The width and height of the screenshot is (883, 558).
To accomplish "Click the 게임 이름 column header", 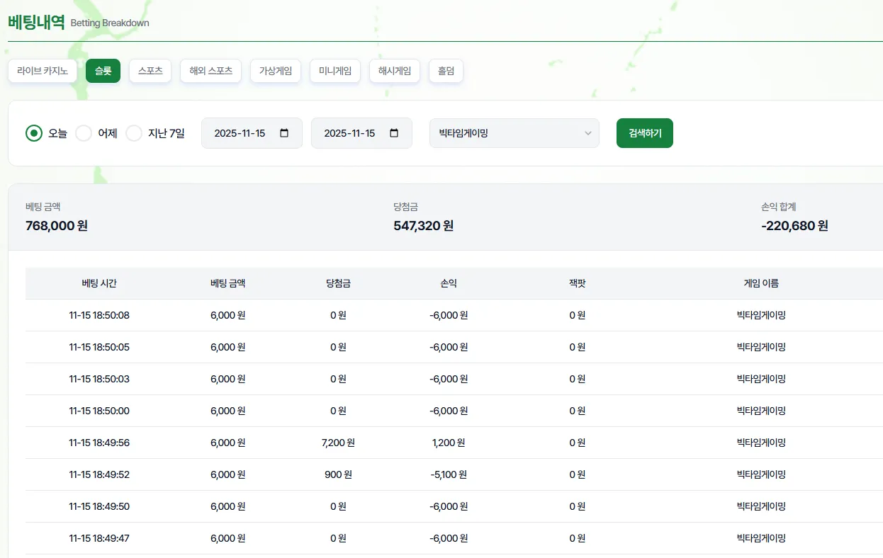I will point(761,283).
